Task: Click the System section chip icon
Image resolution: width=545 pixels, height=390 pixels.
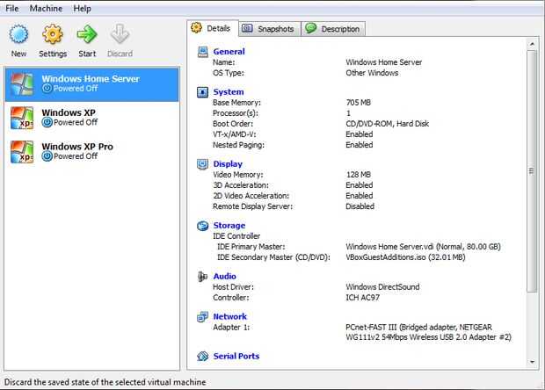Action: pos(203,92)
